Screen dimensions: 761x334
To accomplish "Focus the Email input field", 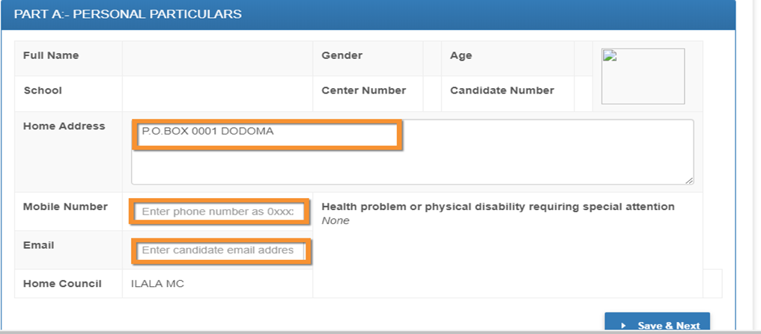I will [222, 250].
